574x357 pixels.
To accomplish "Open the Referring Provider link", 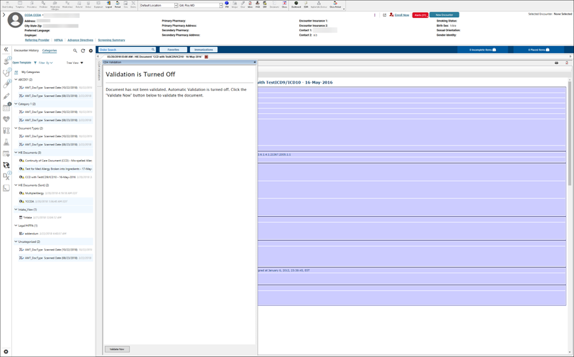I will (37, 40).
